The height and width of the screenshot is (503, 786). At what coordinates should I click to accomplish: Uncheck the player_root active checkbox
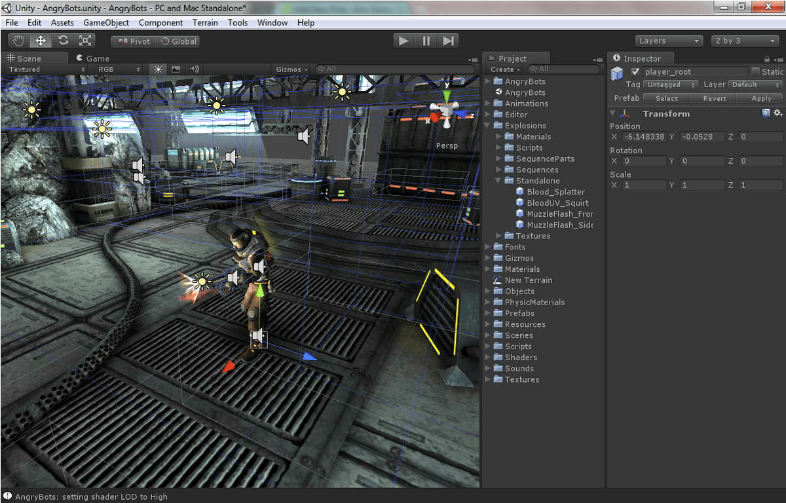pyautogui.click(x=635, y=72)
